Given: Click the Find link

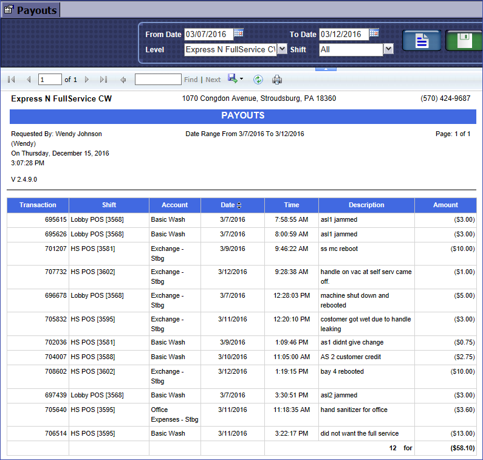Looking at the screenshot, I should pyautogui.click(x=191, y=80).
